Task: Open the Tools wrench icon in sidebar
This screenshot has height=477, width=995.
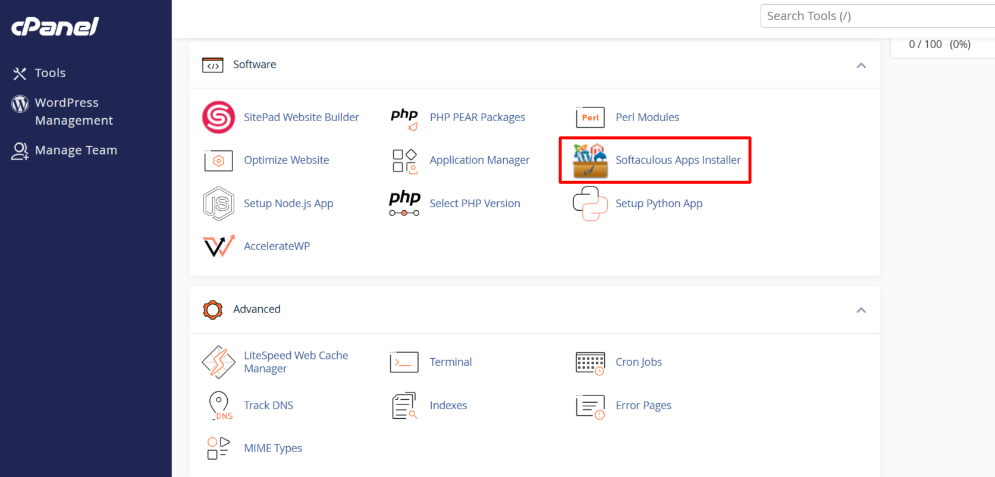Action: coord(20,73)
